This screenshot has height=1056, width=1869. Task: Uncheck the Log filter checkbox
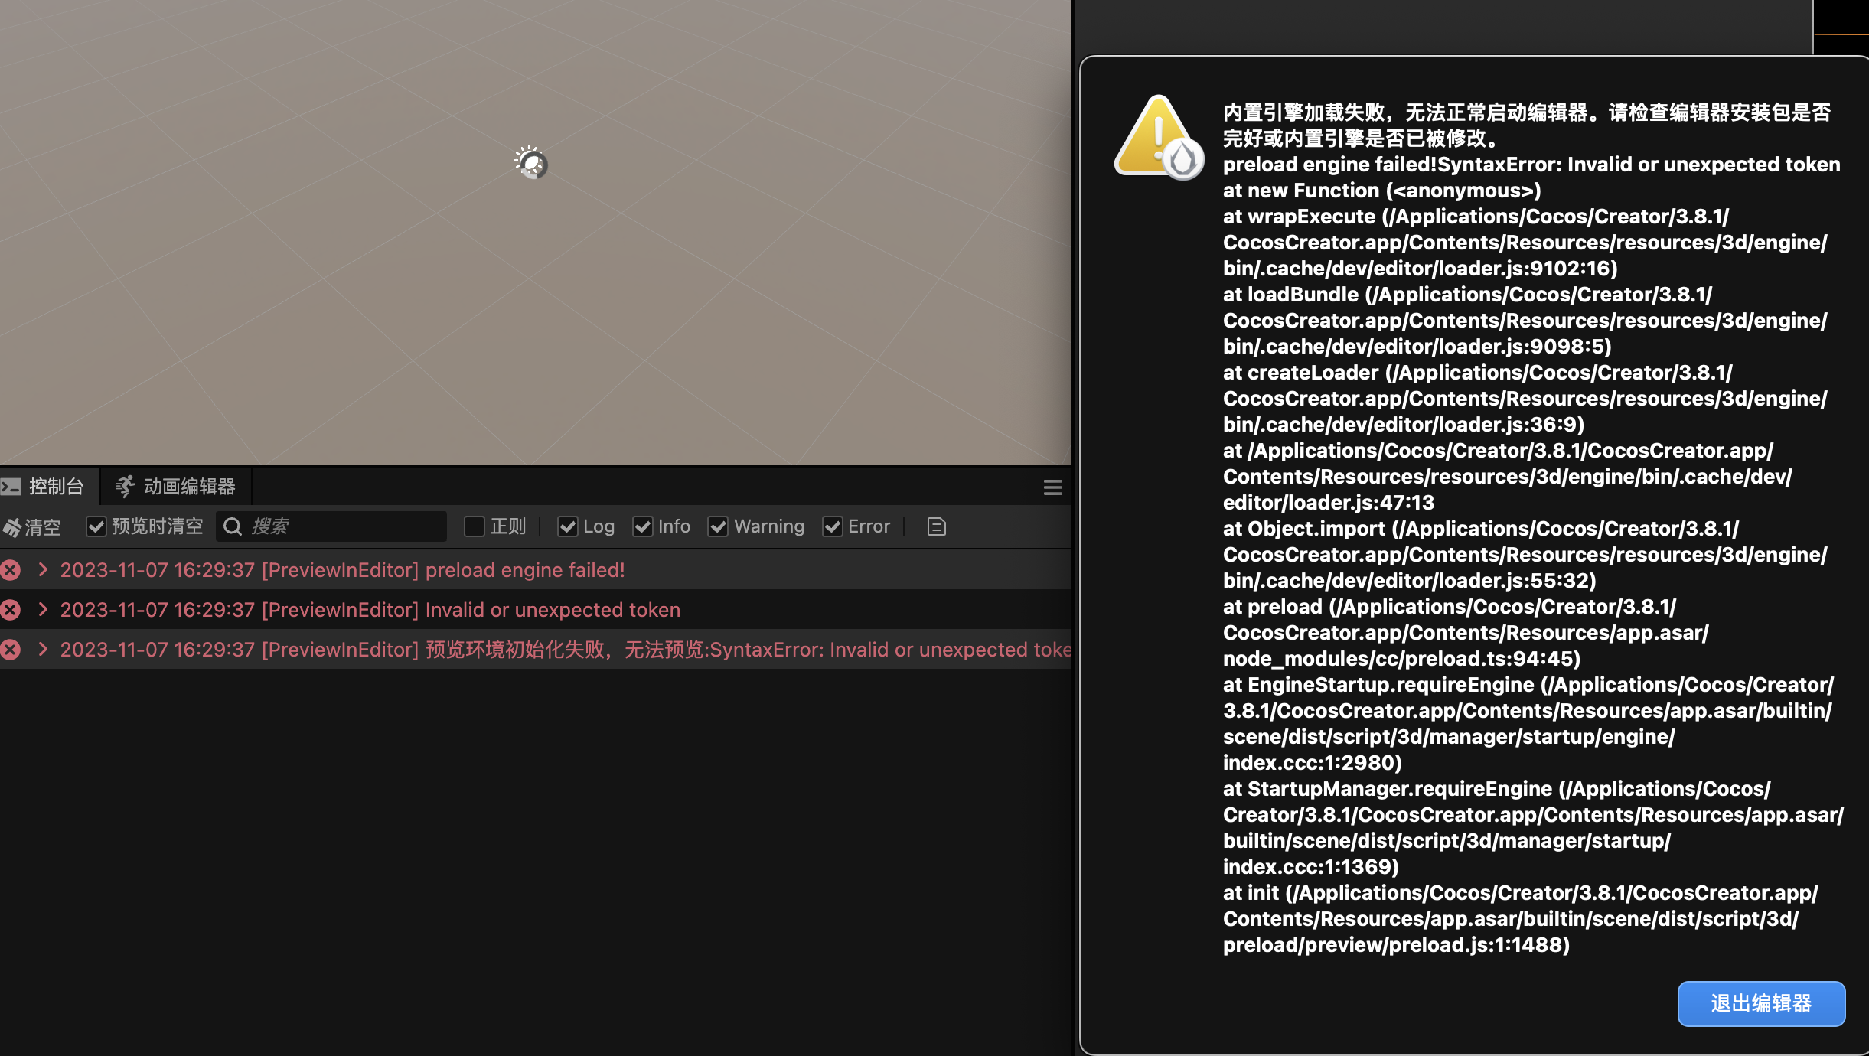[x=567, y=526]
